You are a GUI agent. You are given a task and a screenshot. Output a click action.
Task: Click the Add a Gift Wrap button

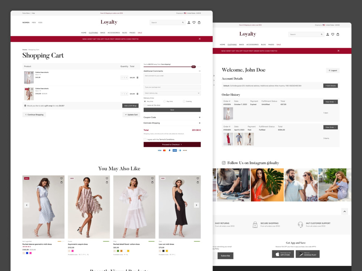[130, 106]
